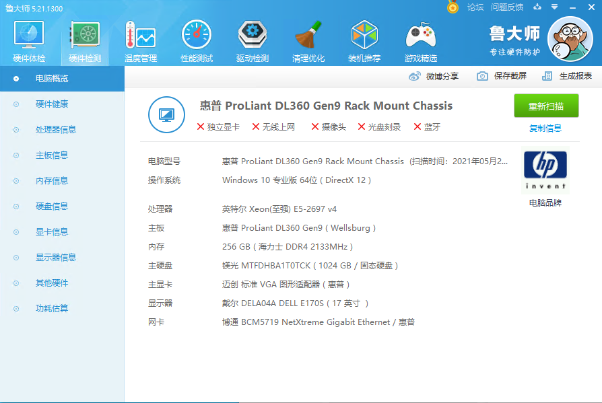
Task: Click the 摄像头 unavailable indicator
Action: pyautogui.click(x=329, y=127)
